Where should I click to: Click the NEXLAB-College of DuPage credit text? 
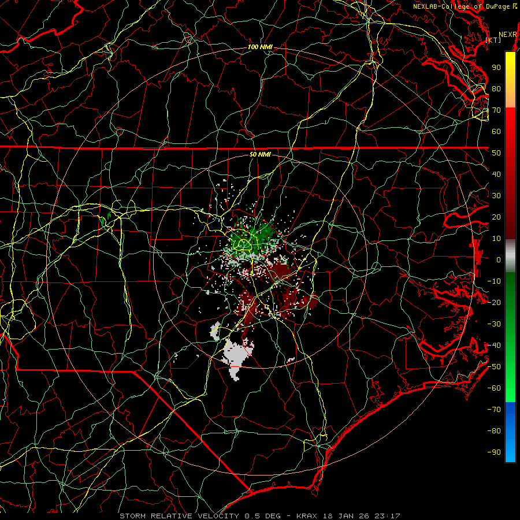click(x=461, y=6)
